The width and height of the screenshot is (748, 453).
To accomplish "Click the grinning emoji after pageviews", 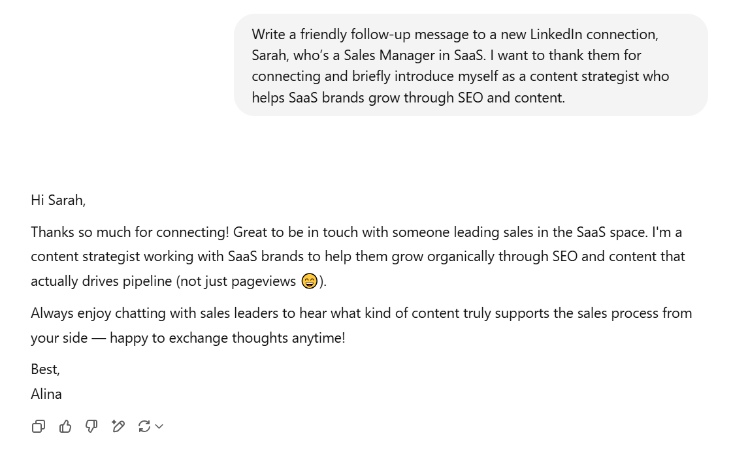I will (x=310, y=281).
